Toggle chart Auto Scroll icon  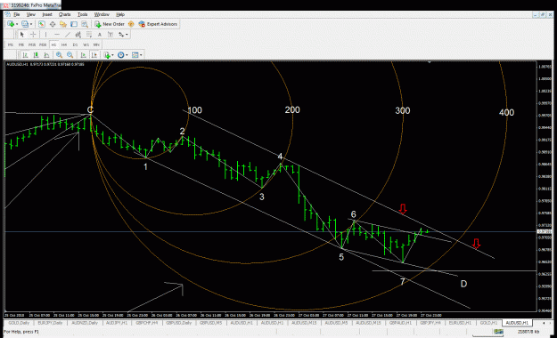click(83, 55)
